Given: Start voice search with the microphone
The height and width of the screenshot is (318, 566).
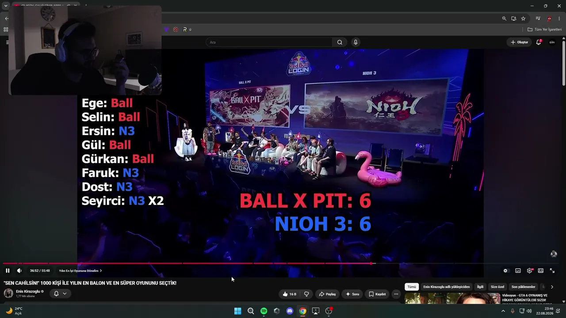Looking at the screenshot, I should pos(356,42).
